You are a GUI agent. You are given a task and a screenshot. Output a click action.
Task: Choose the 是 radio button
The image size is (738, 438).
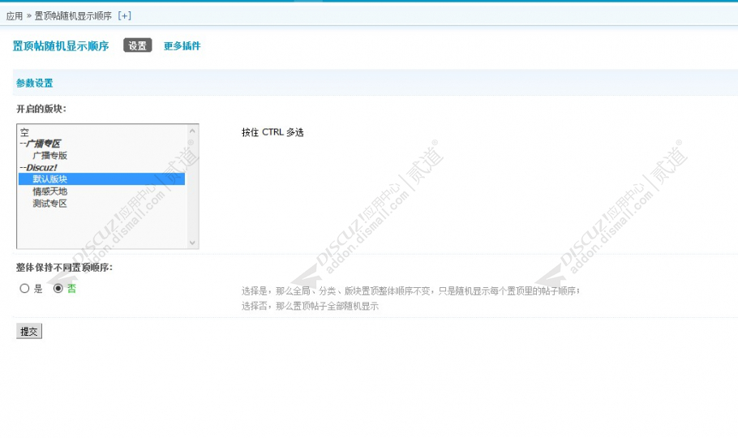[x=24, y=288]
